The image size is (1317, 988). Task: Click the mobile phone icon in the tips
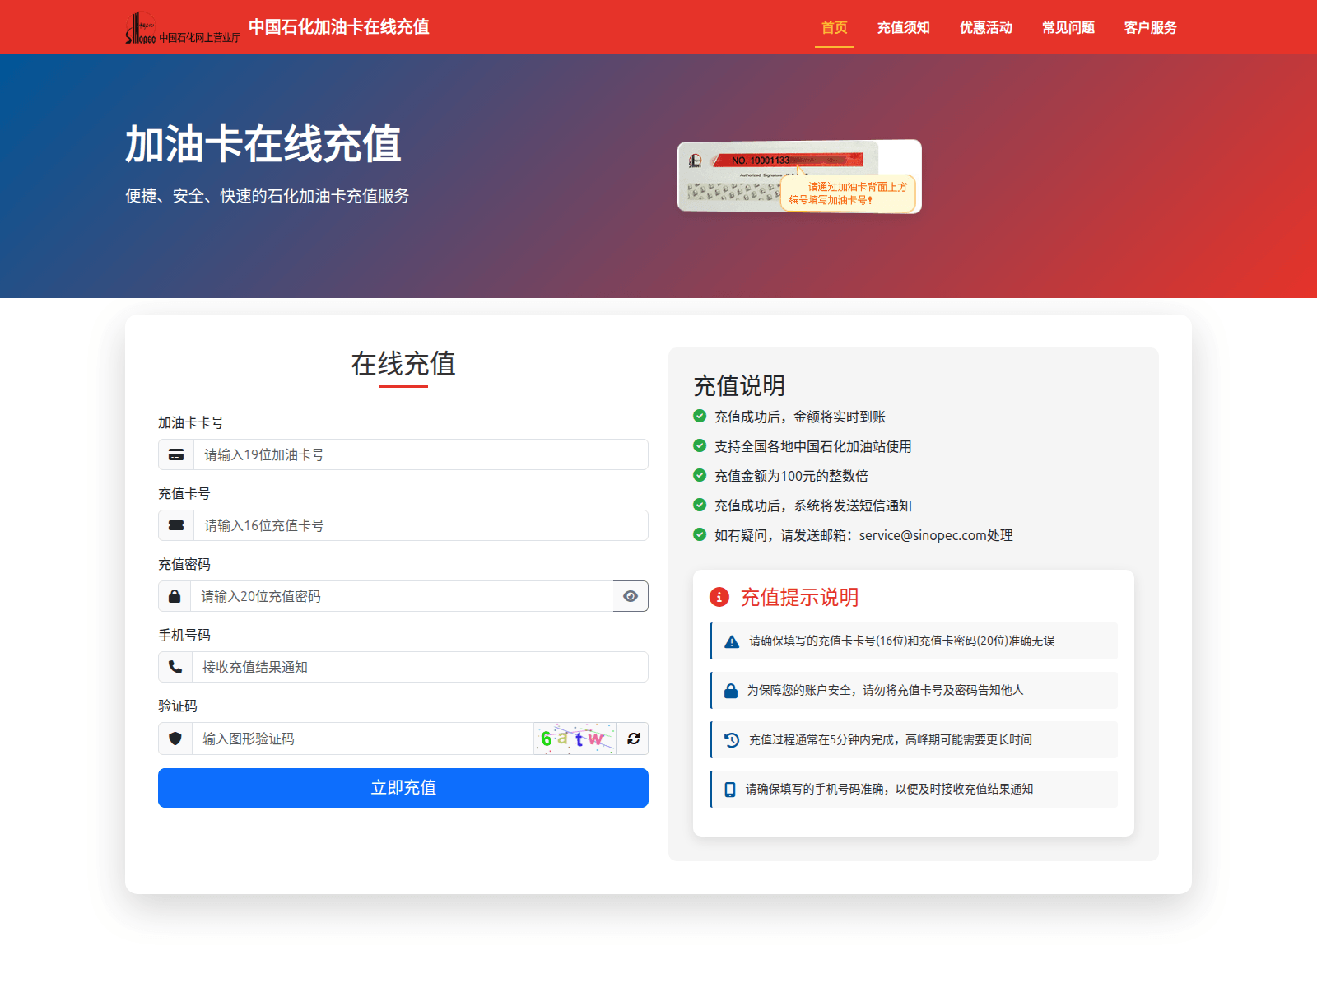(x=730, y=790)
